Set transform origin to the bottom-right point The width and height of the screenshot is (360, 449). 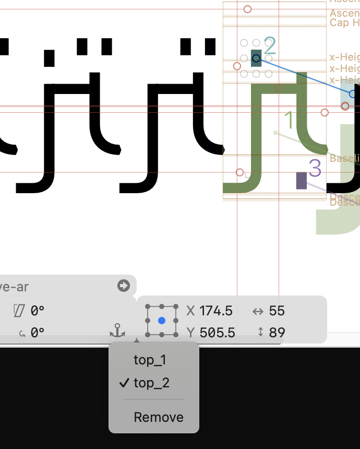pos(174,334)
